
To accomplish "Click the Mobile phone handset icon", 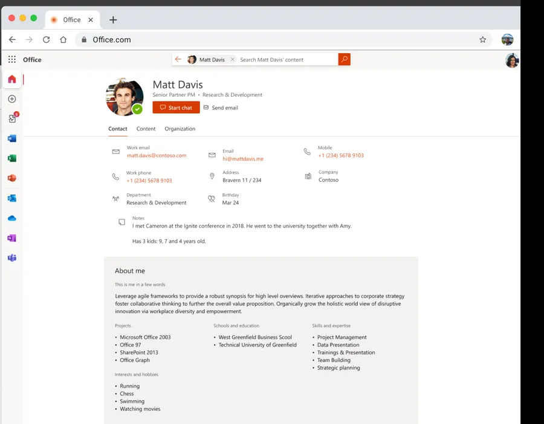I will click(x=307, y=152).
